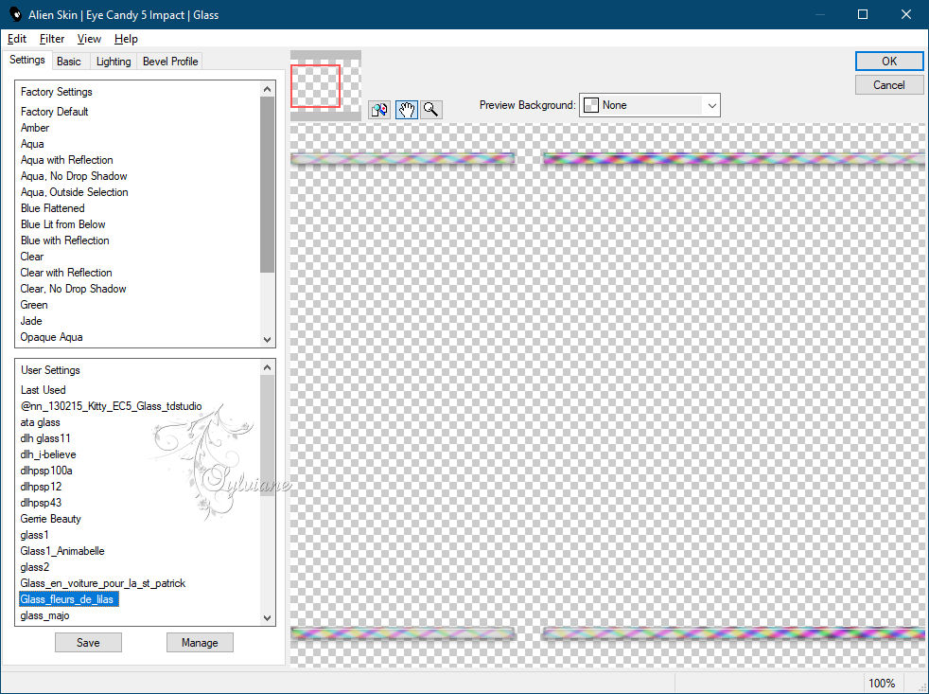Toggle the original/preview comparison icon
The image size is (929, 694).
coord(379,109)
